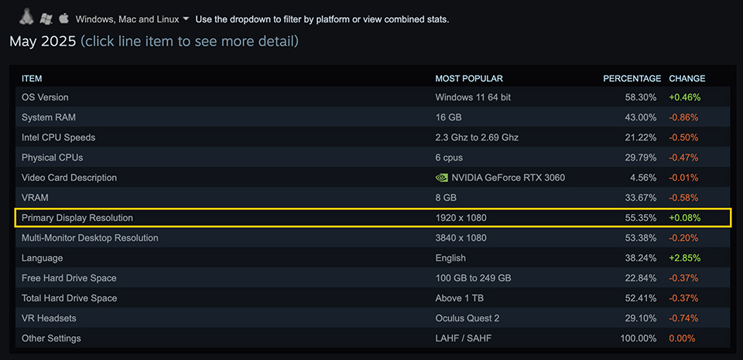Open the Other Settings row
743x360 pixels.
(51, 338)
